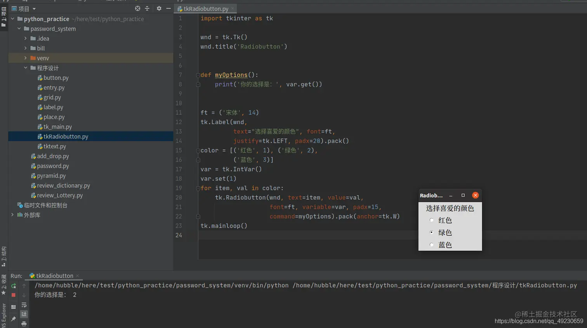Image resolution: width=587 pixels, height=328 pixels.
Task: Close the tkRadiobutton Run tab
Action: click(x=77, y=276)
